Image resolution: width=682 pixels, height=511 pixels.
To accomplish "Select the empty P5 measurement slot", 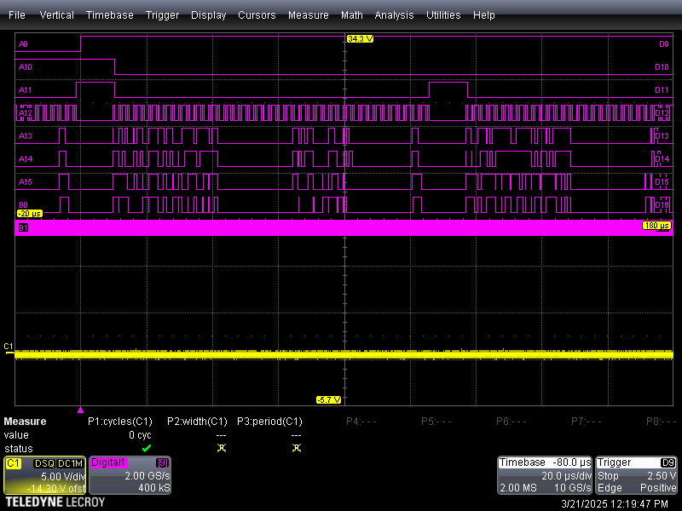I will pyautogui.click(x=436, y=422).
